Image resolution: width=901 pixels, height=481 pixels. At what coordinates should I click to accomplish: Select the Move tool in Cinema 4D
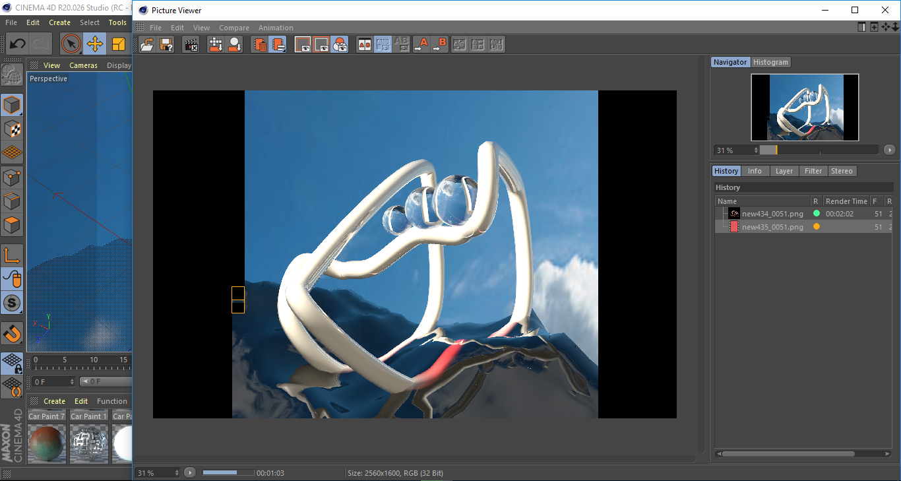click(x=95, y=44)
